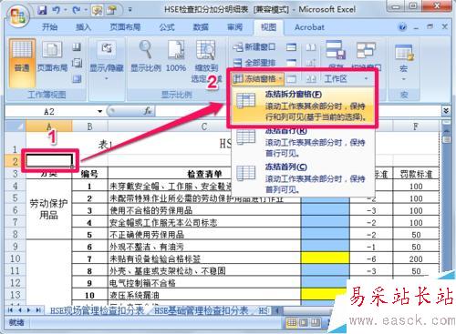Click the yellow cell in row 10
This screenshot has height=334, width=456.
(325, 258)
